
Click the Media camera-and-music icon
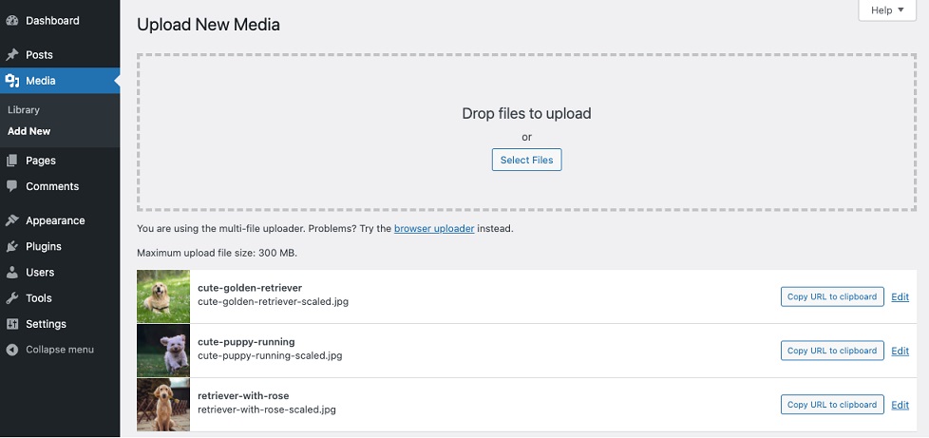[11, 81]
